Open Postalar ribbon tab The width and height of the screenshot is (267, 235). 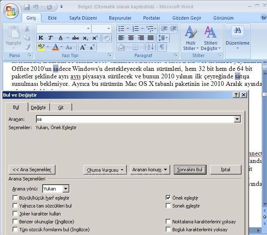[151, 18]
